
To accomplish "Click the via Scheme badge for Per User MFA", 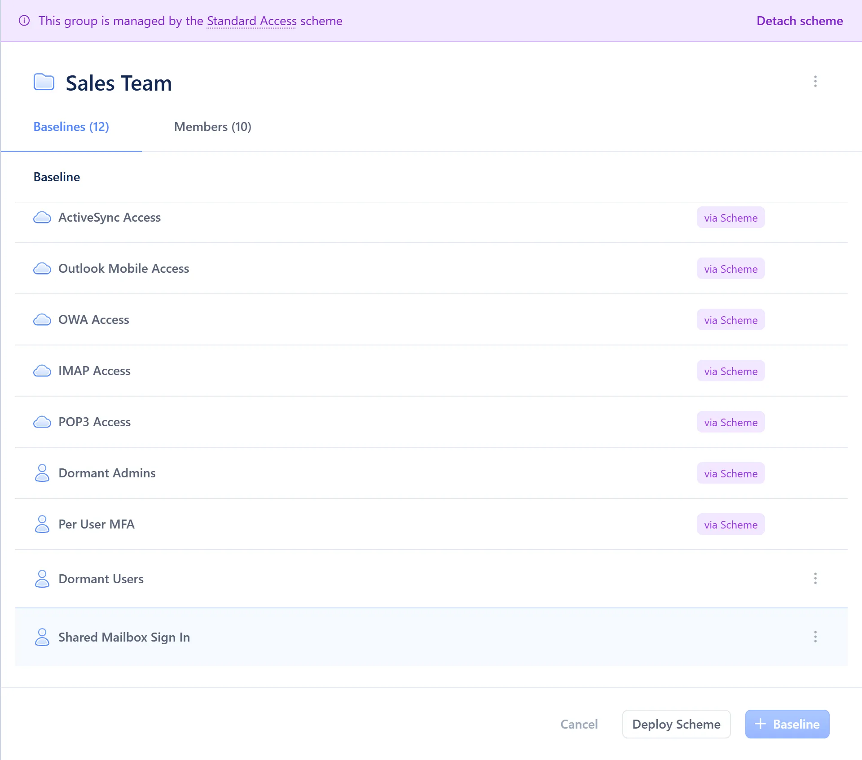I will (731, 524).
